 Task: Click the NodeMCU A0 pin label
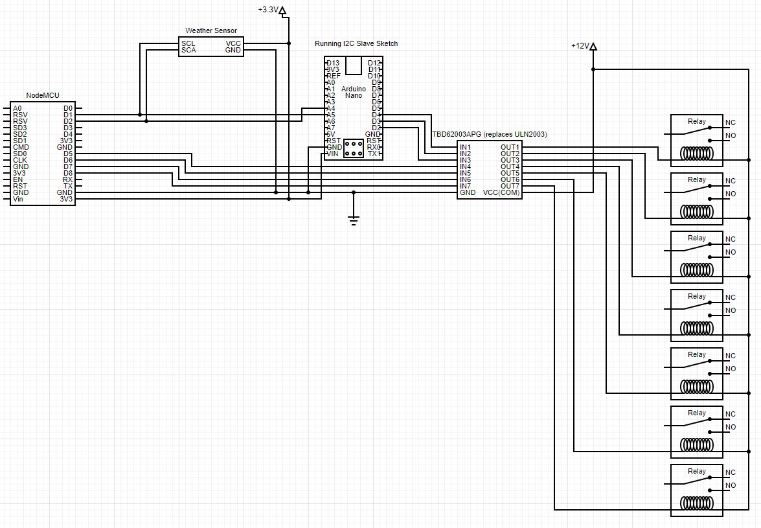tap(17, 108)
